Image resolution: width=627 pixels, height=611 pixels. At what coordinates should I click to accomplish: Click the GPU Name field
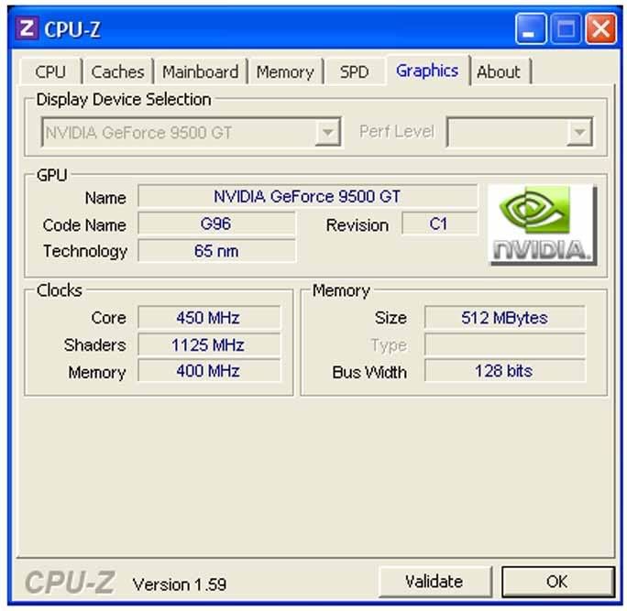(307, 196)
